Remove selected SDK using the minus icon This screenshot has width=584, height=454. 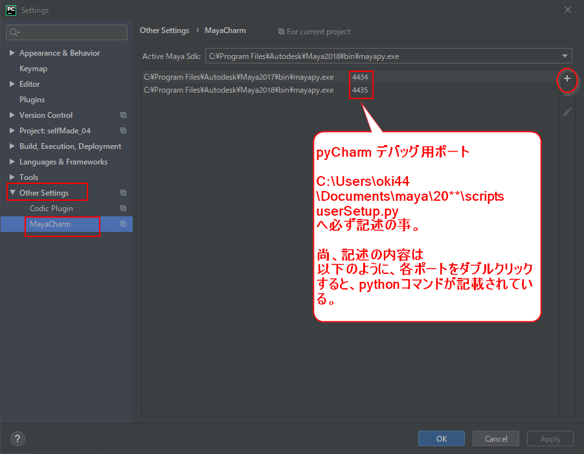coord(567,96)
